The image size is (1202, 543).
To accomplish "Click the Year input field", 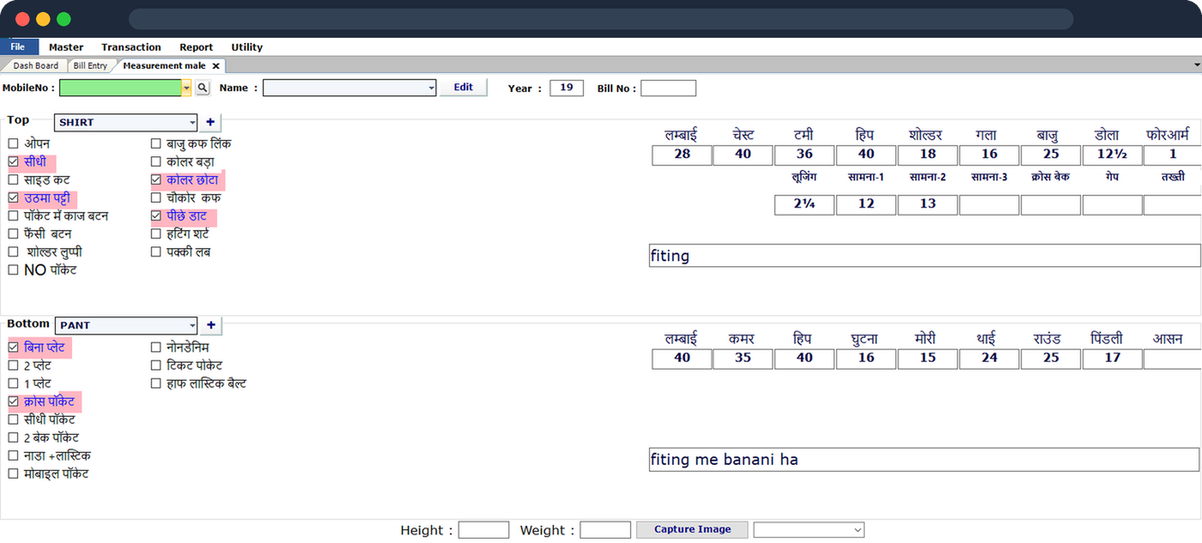I will tap(567, 88).
